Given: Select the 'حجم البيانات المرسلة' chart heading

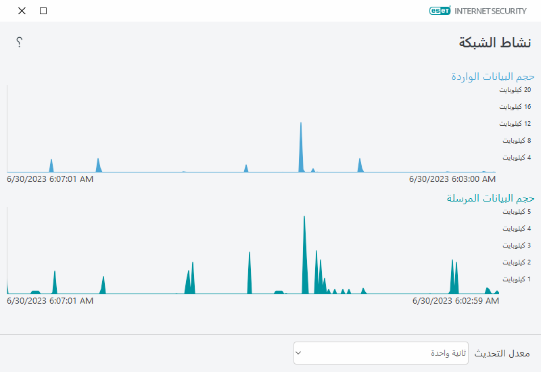Looking at the screenshot, I should 490,198.
